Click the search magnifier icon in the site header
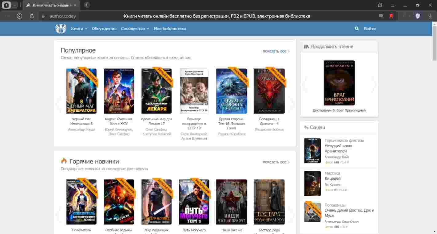 [357, 29]
